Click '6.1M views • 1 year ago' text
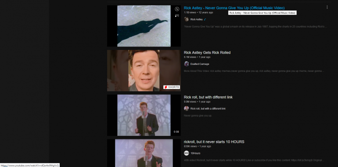Screen dimensions: 338x167 pyautogui.click(x=197, y=57)
